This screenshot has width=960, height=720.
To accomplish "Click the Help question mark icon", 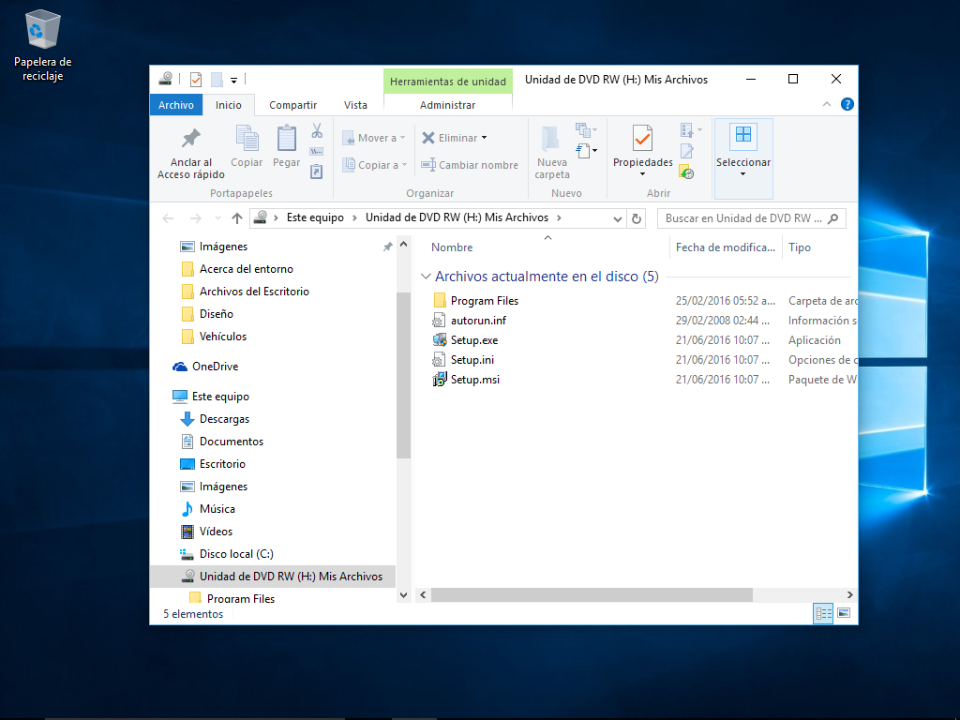I will (x=847, y=105).
